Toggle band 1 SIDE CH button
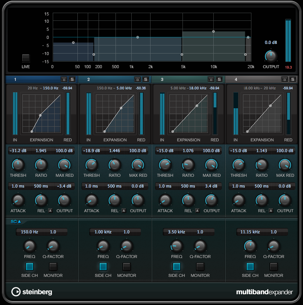 30,266
